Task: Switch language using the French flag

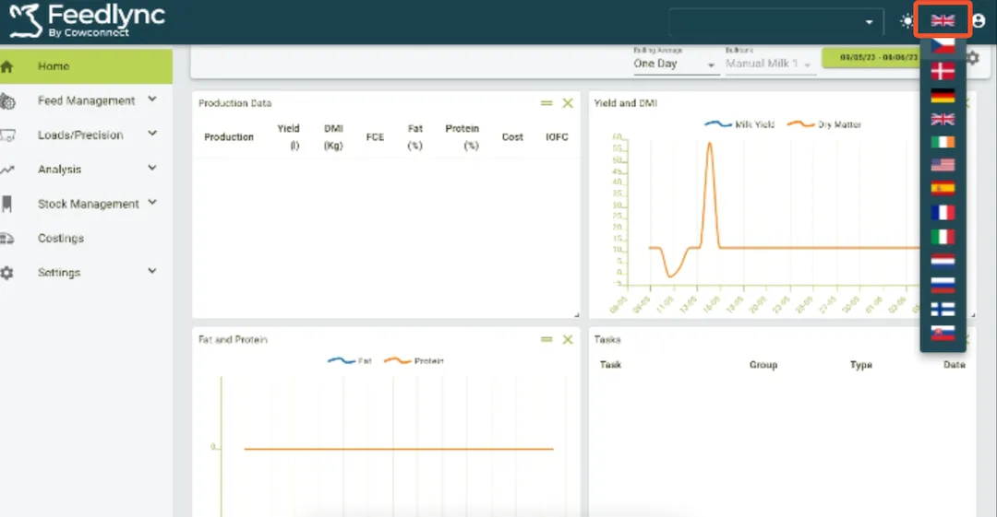Action: 943,213
